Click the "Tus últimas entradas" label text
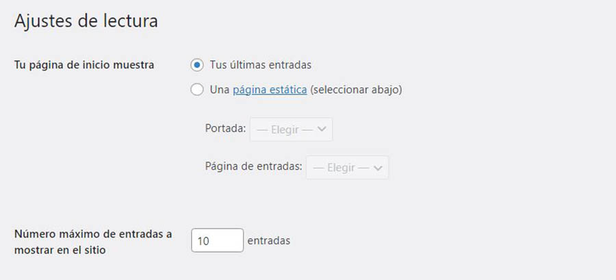 tap(261, 65)
